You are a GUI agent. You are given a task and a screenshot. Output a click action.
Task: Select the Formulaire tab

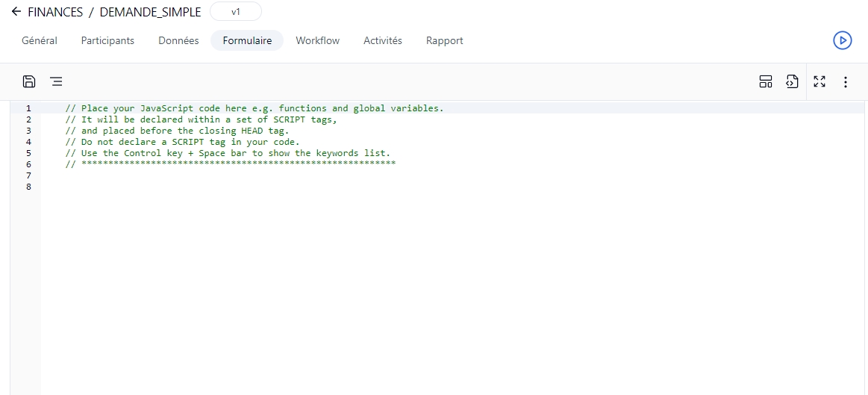click(x=247, y=40)
